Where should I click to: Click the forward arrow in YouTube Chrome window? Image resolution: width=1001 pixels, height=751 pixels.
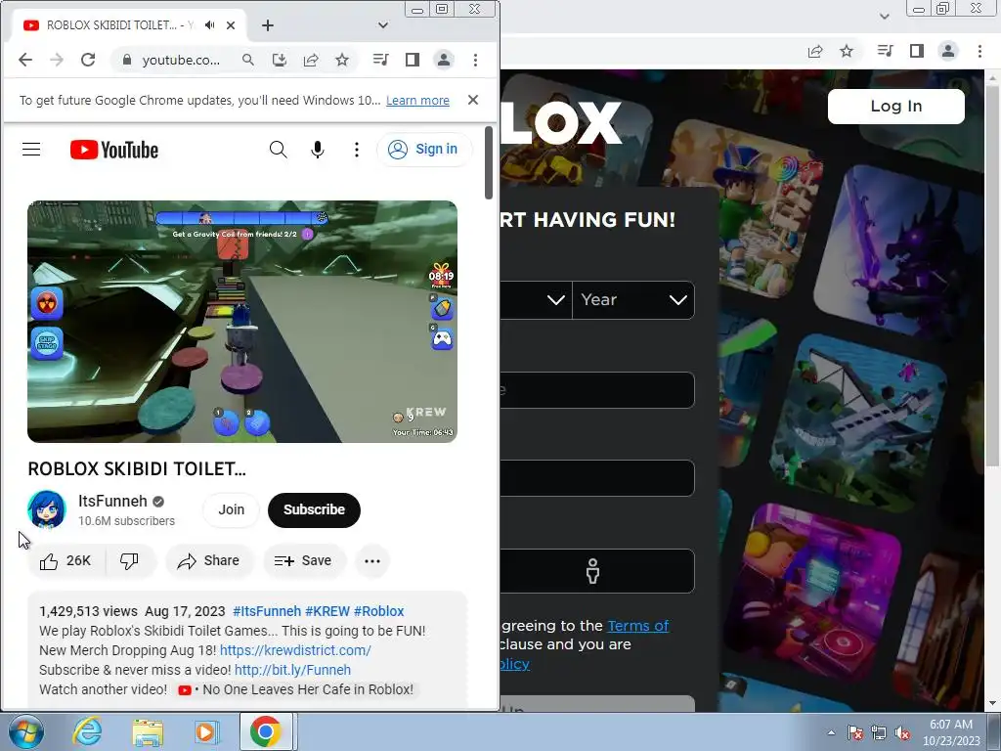pos(56,60)
